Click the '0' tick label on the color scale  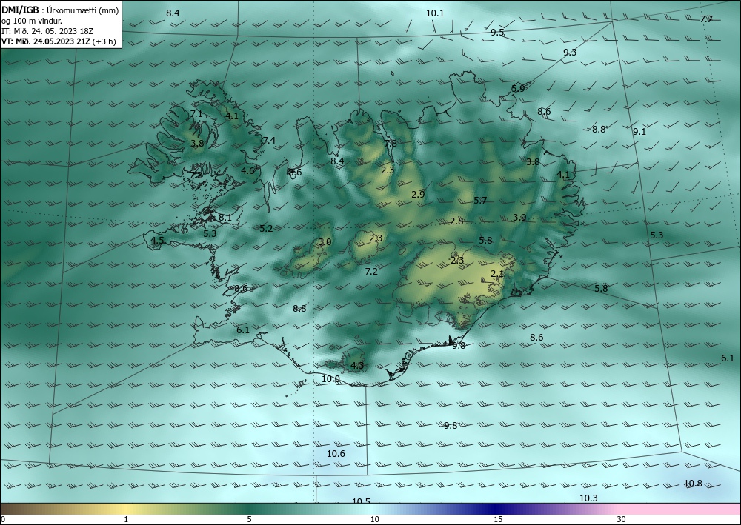coord(3,519)
